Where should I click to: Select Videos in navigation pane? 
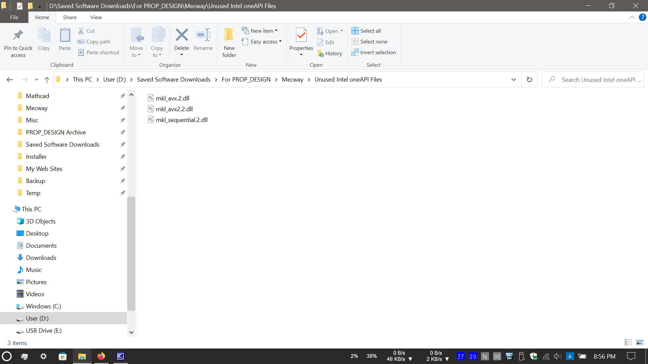[35, 294]
